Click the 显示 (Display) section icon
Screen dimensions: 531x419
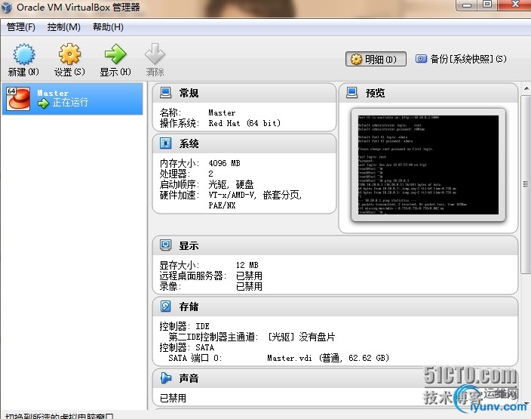pos(166,245)
